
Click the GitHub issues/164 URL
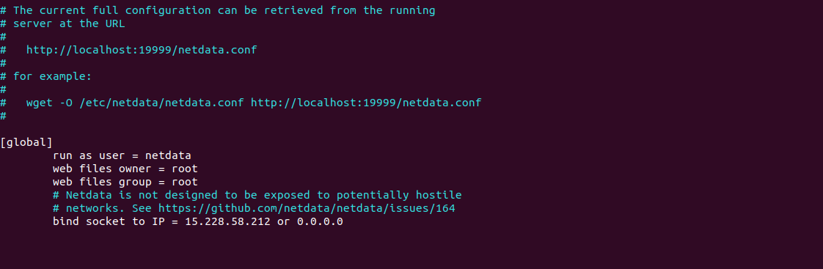307,208
